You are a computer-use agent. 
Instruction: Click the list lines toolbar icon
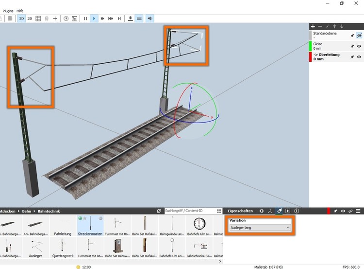10,18
